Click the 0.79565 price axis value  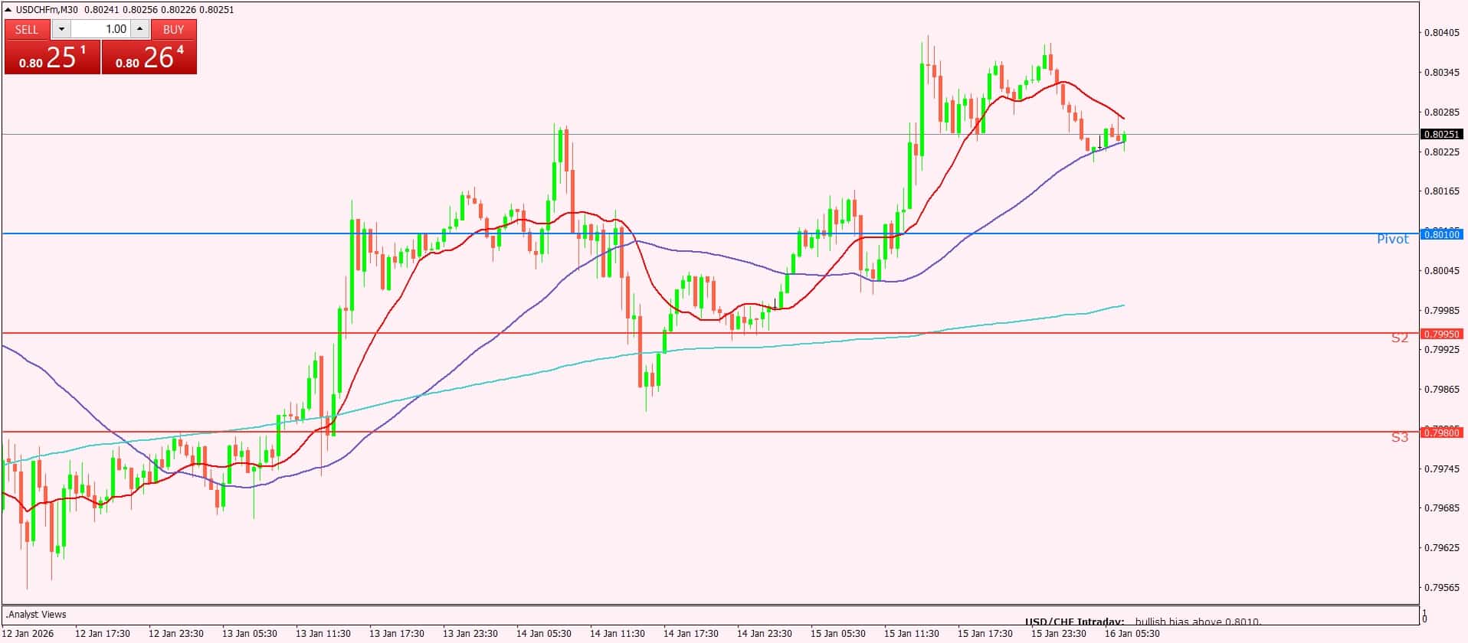1441,587
